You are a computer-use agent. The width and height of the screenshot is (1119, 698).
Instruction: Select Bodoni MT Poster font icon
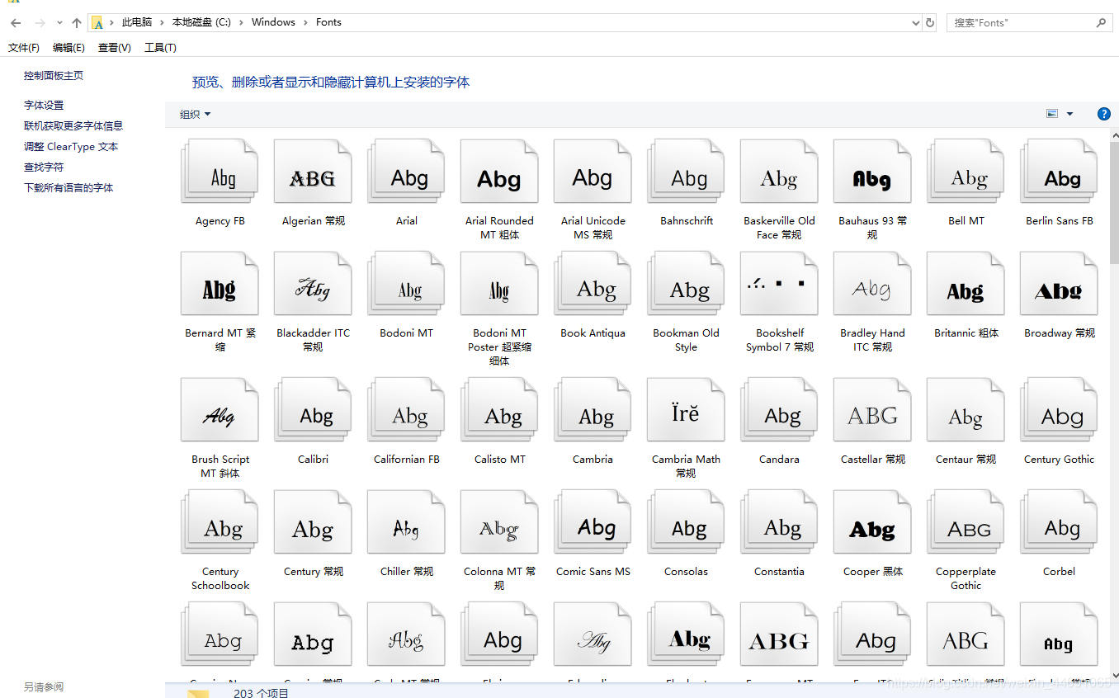coord(499,284)
